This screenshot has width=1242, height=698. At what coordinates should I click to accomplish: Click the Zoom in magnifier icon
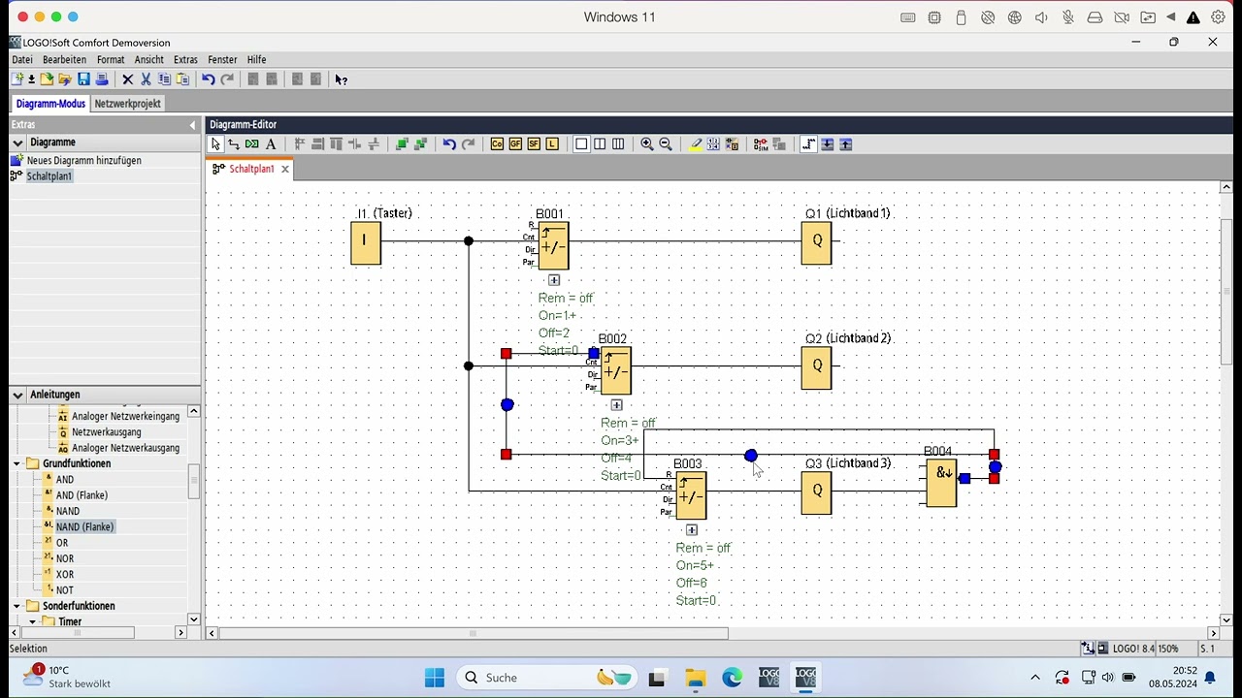tap(647, 144)
